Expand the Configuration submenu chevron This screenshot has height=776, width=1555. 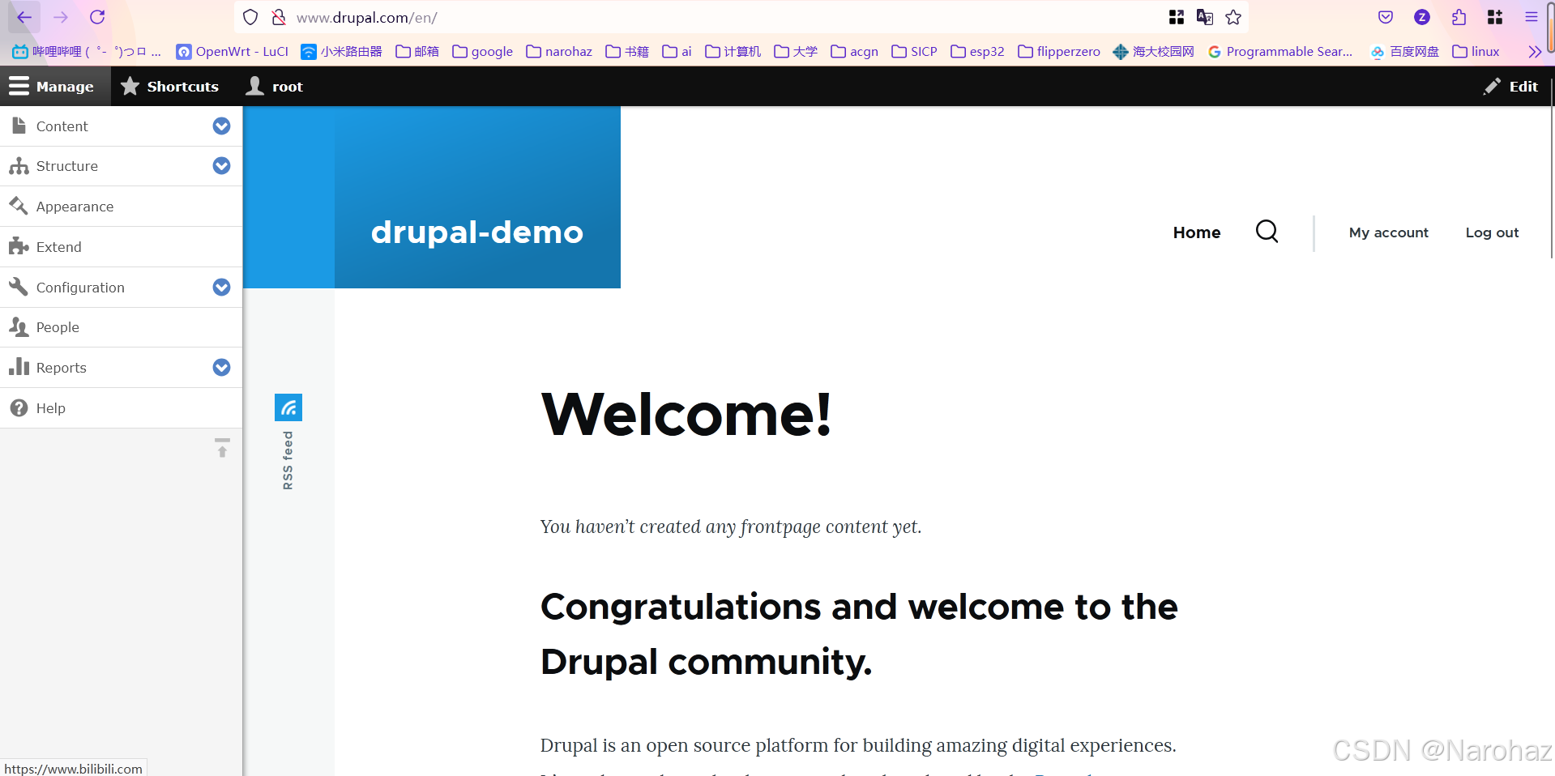pyautogui.click(x=221, y=287)
